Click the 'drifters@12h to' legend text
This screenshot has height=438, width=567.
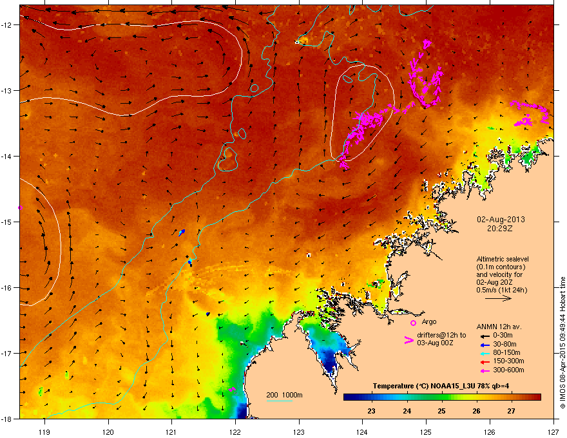[441, 336]
